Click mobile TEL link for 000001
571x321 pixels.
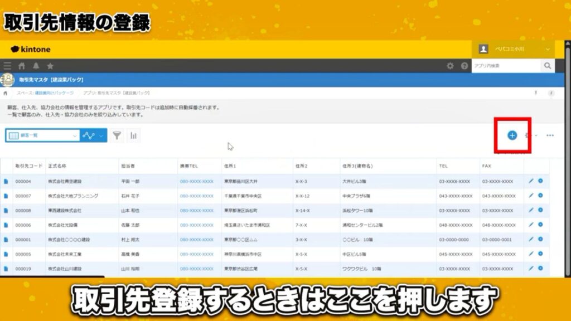tap(197, 240)
